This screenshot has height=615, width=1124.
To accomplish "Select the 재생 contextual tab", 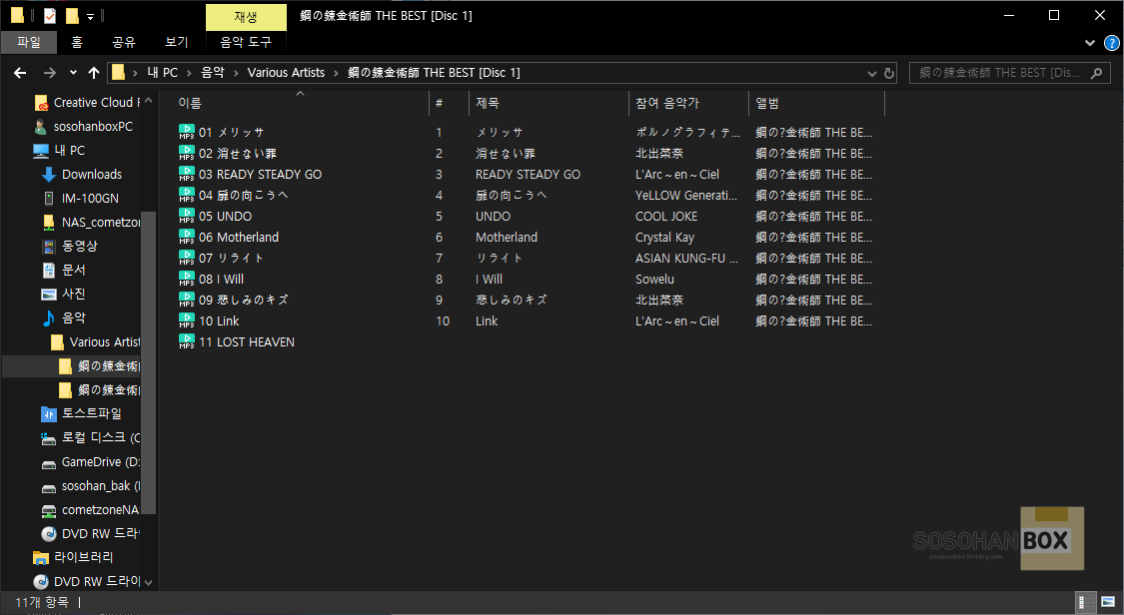I will 246,16.
